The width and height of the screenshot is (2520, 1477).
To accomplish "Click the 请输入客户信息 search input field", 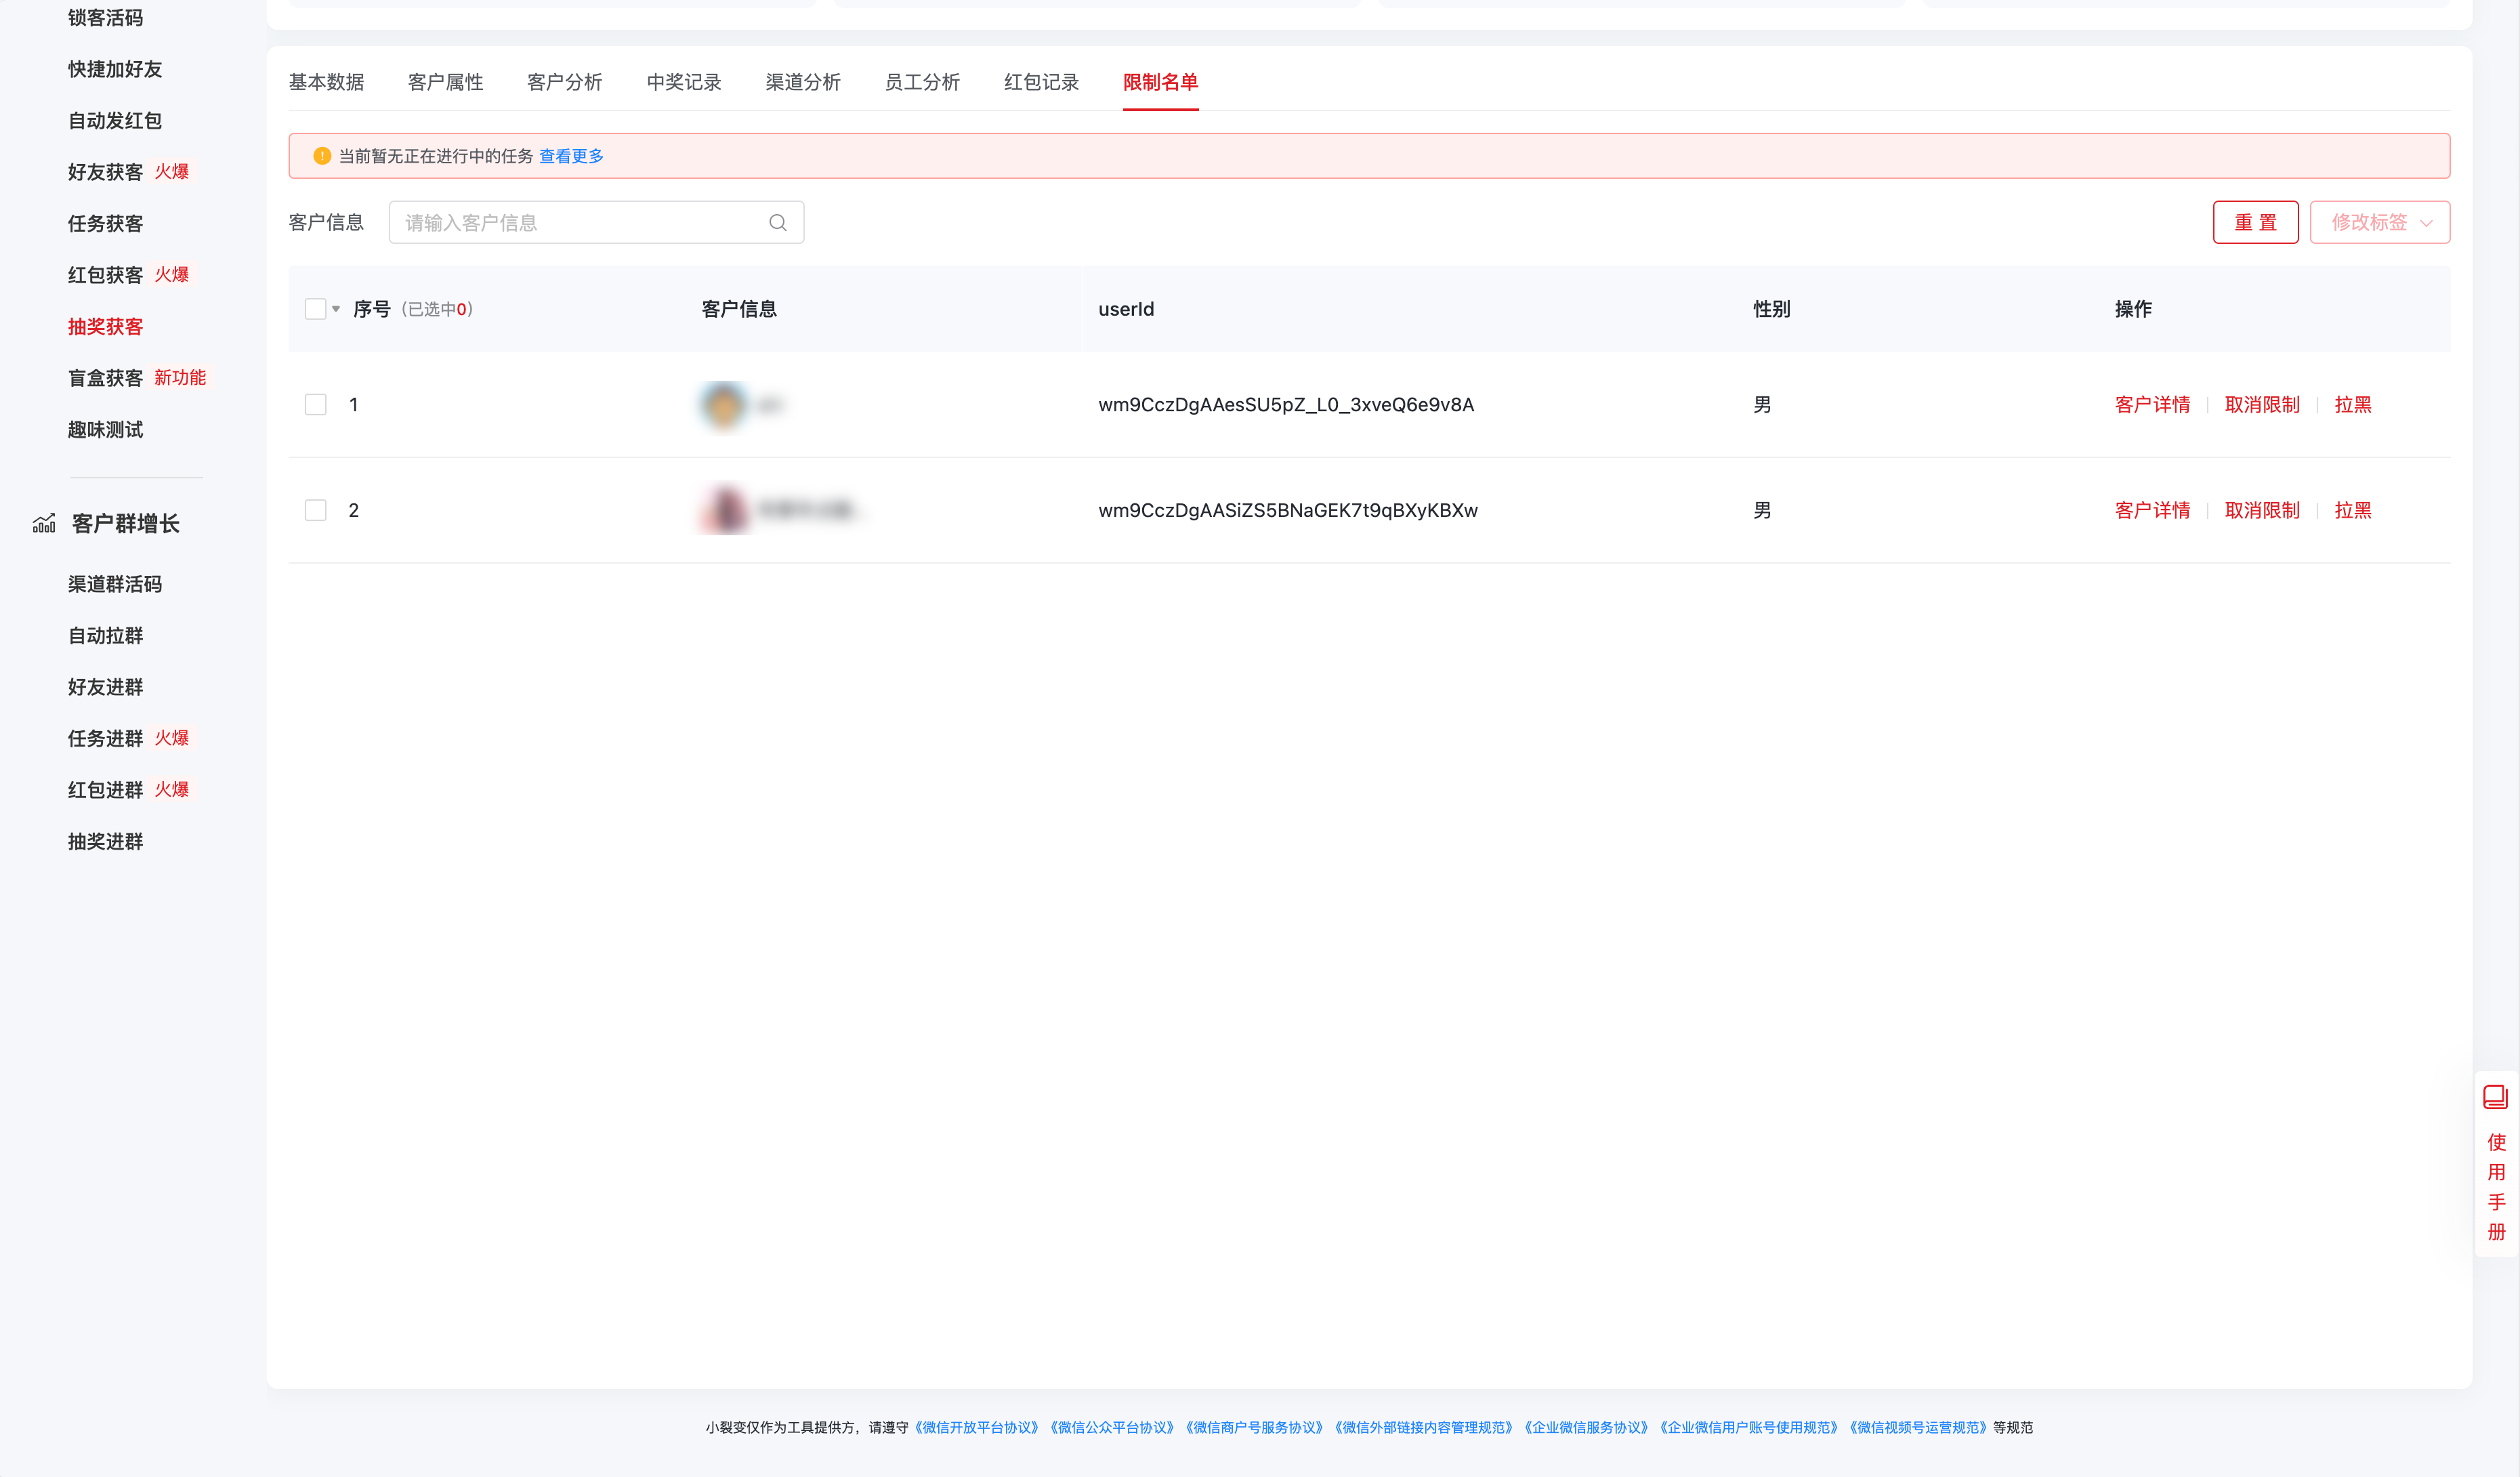I will [x=570, y=222].
